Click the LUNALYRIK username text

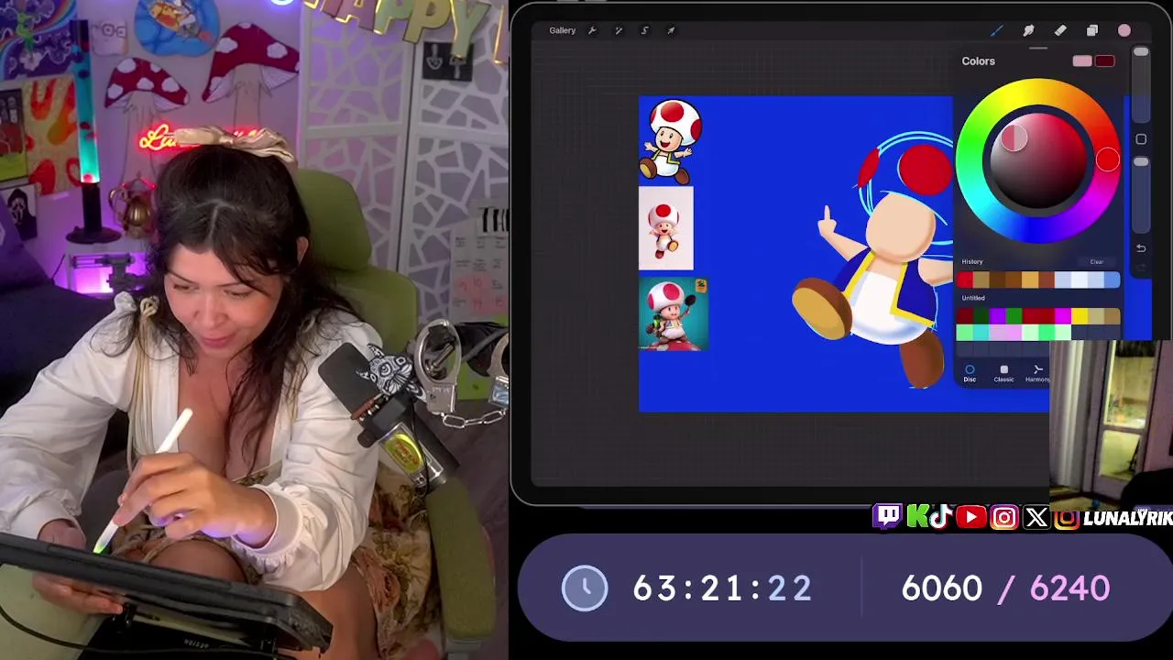tap(1128, 519)
